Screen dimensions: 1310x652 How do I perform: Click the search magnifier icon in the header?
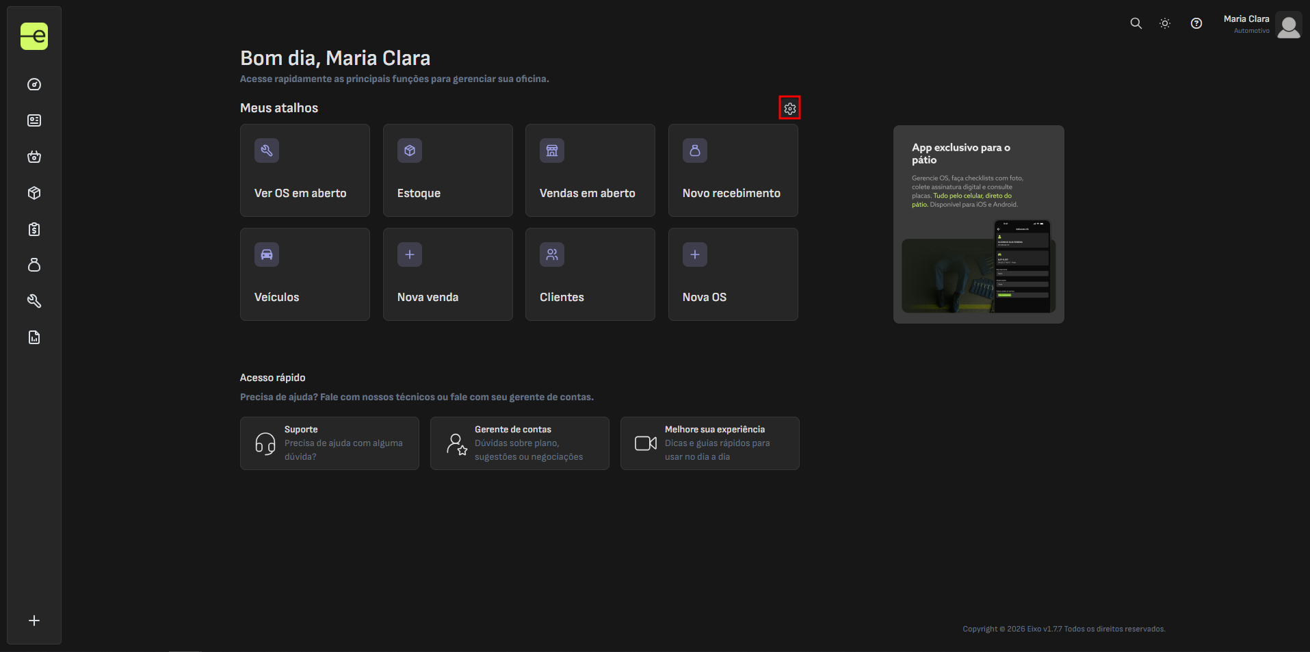coord(1136,23)
